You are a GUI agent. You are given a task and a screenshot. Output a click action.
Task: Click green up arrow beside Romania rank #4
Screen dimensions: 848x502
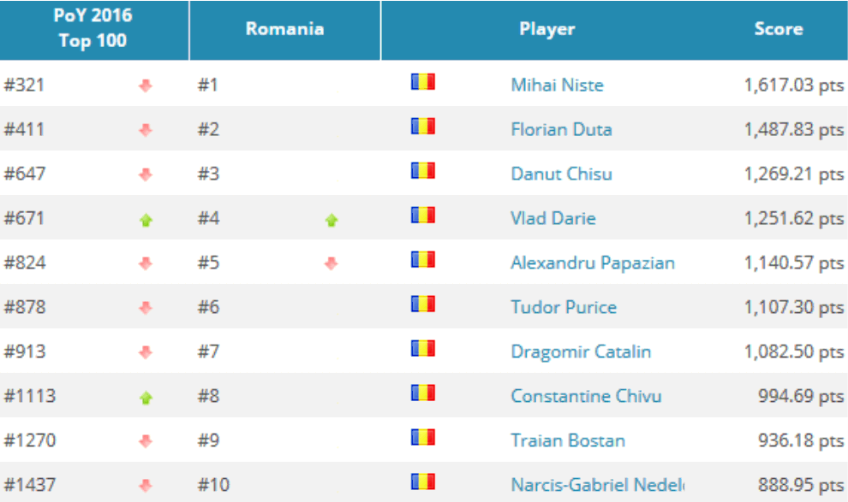pos(331,220)
